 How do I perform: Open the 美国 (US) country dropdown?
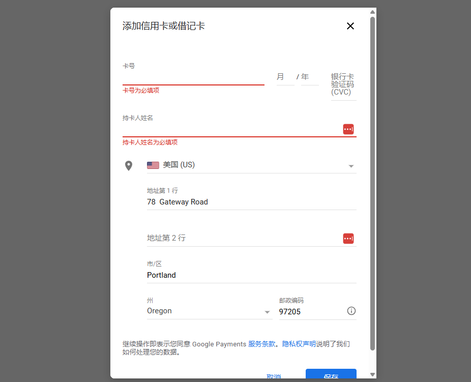click(229, 165)
